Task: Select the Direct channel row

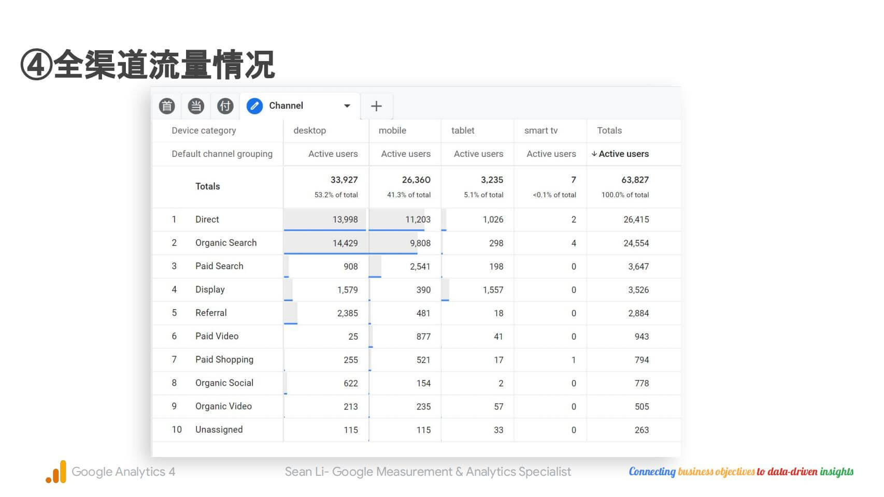Action: click(x=207, y=220)
